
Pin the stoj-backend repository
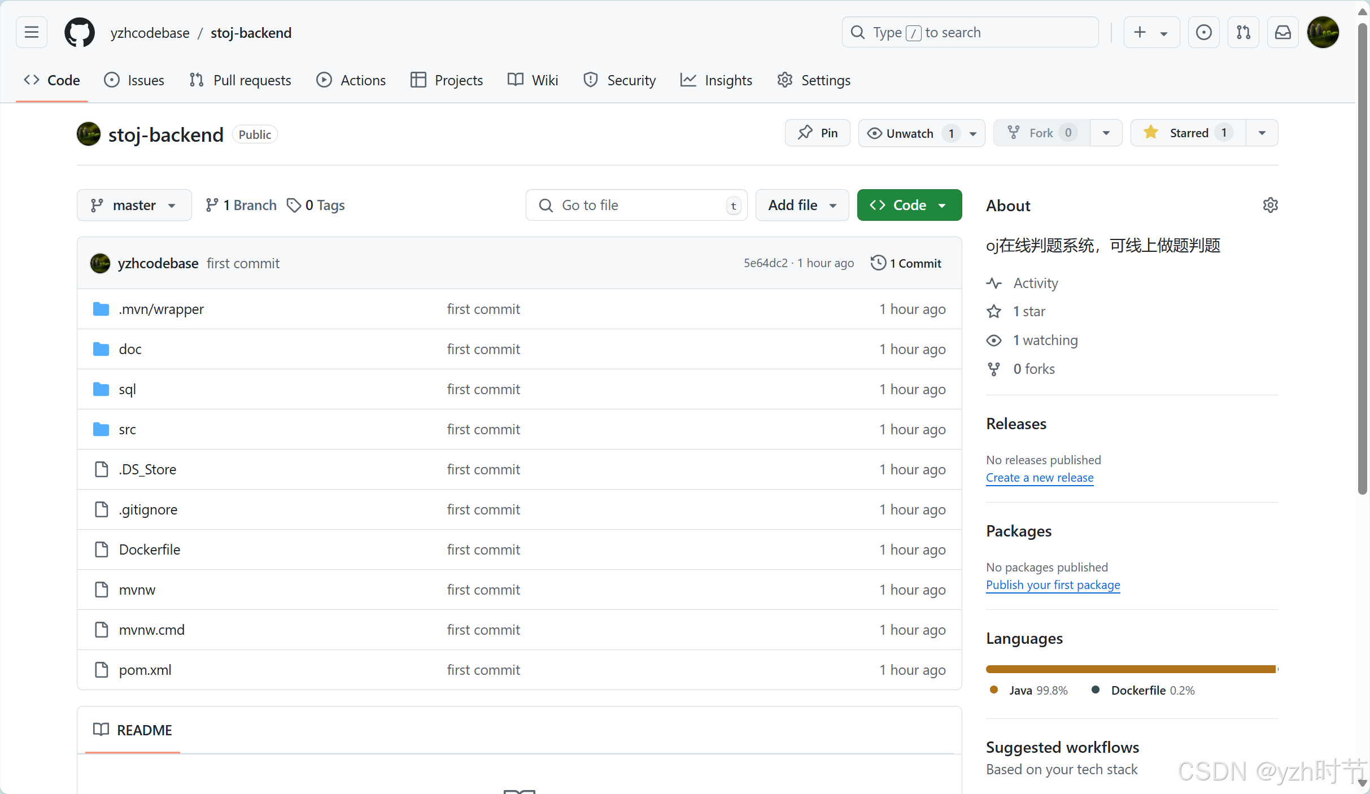point(817,133)
